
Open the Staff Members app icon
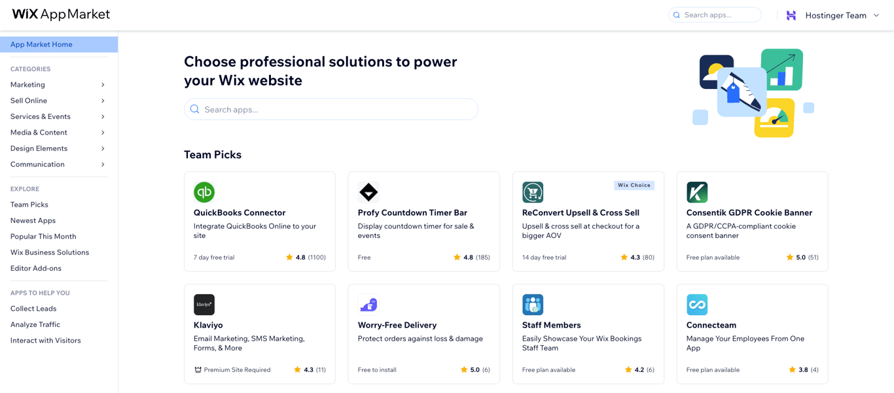(x=533, y=305)
